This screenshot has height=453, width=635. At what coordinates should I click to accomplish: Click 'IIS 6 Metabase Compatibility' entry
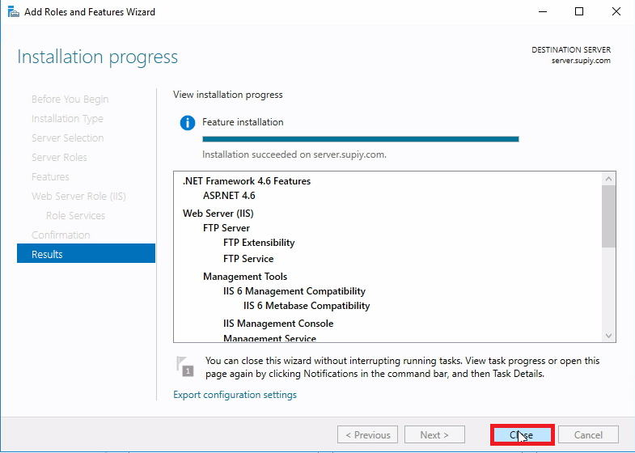(x=307, y=306)
